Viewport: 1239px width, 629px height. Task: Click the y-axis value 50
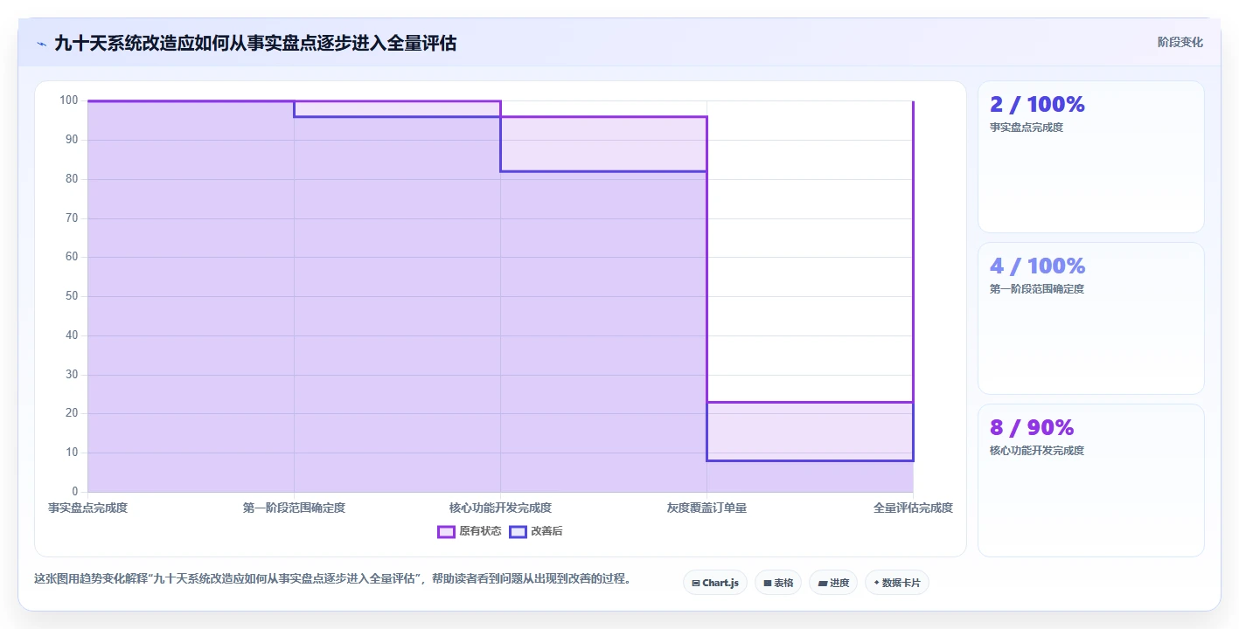tap(72, 296)
